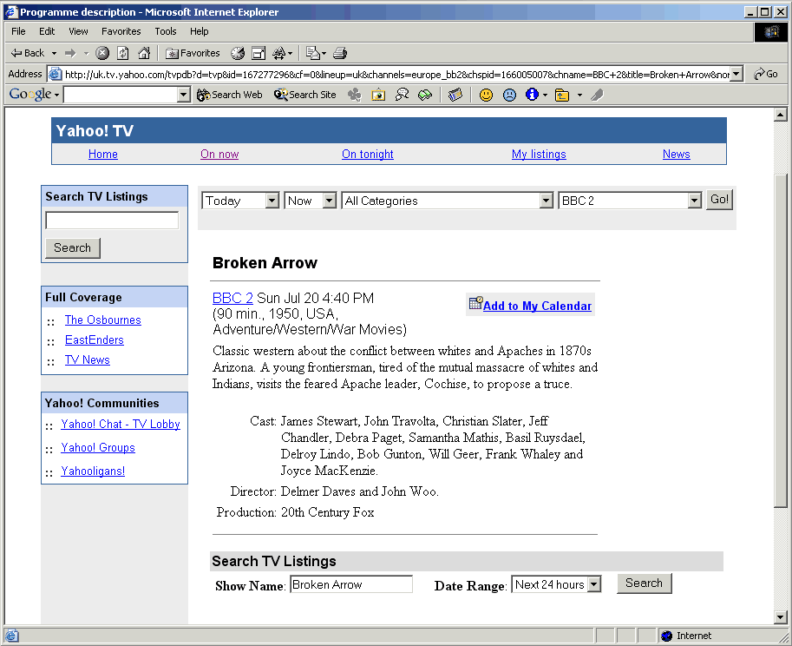Open The Osbournes link

tap(103, 320)
